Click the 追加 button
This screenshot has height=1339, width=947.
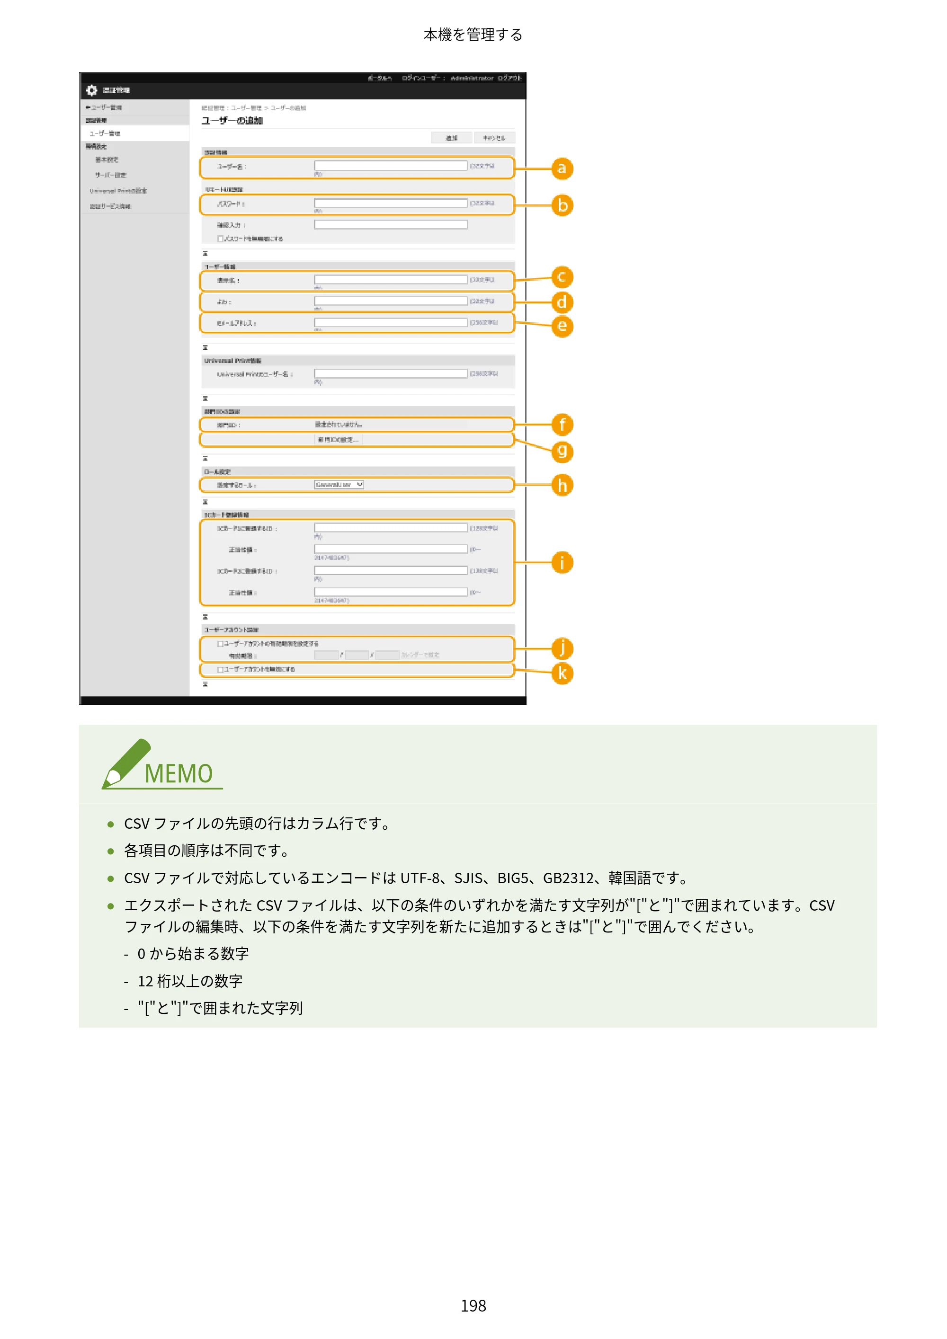[x=452, y=138]
